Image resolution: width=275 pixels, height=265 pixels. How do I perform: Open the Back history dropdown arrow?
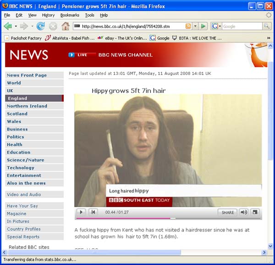coord(16,27)
